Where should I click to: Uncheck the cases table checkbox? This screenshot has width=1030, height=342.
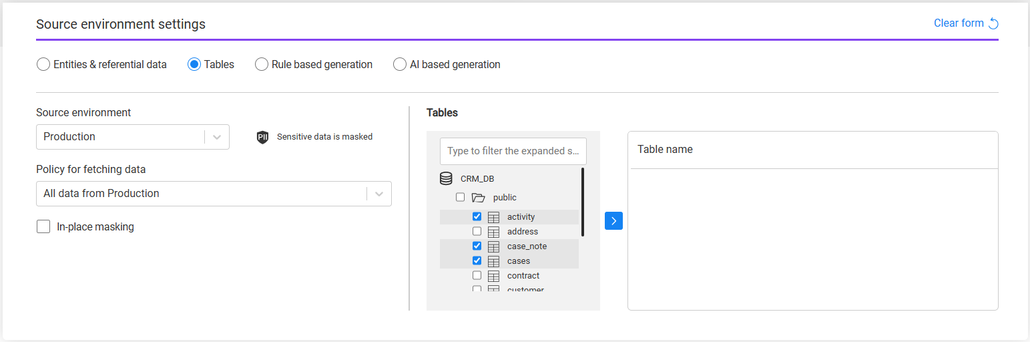click(477, 261)
